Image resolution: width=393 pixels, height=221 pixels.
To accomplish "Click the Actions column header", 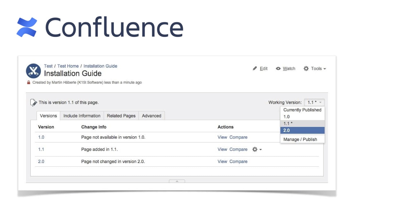I will 226,127.
